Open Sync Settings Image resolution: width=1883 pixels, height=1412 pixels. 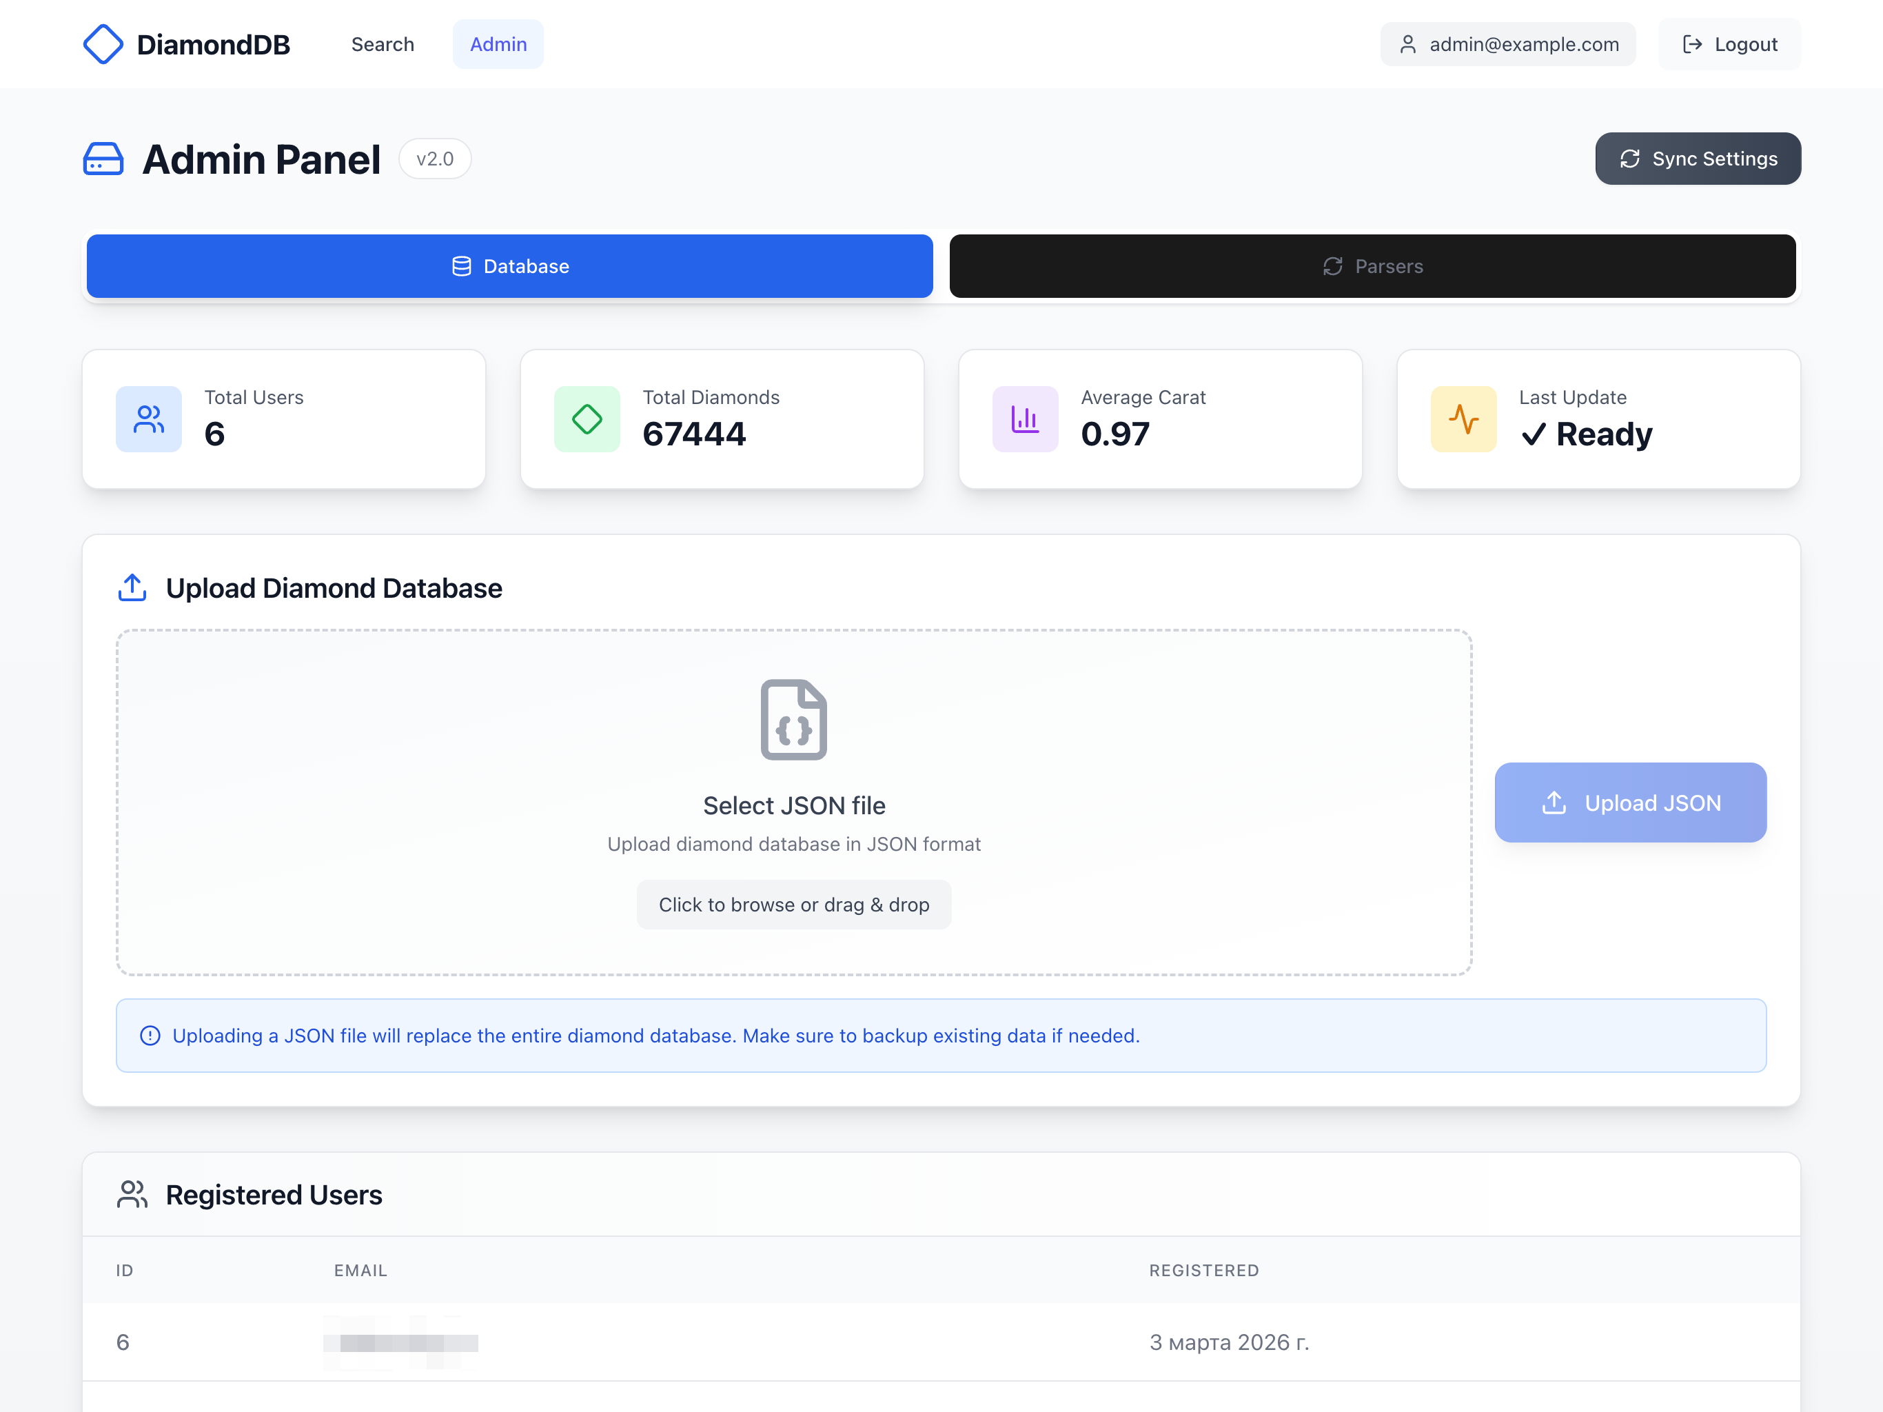[x=1698, y=159]
